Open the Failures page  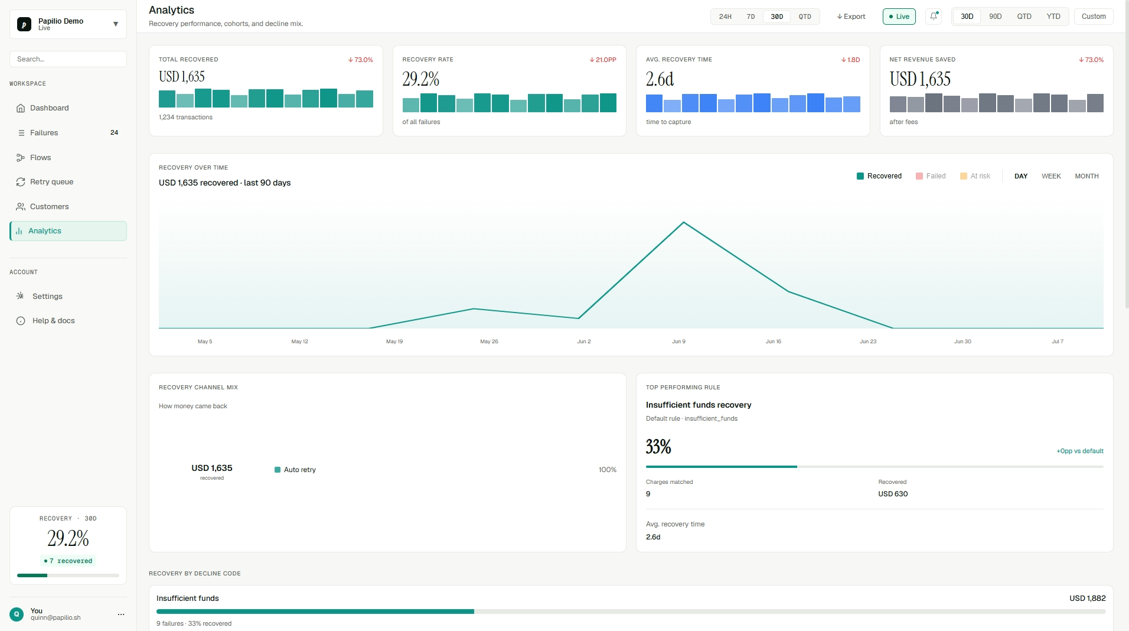pyautogui.click(x=68, y=133)
